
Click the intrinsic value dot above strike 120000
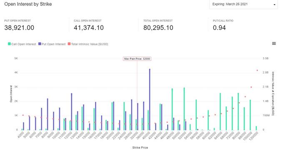pos(257,70)
